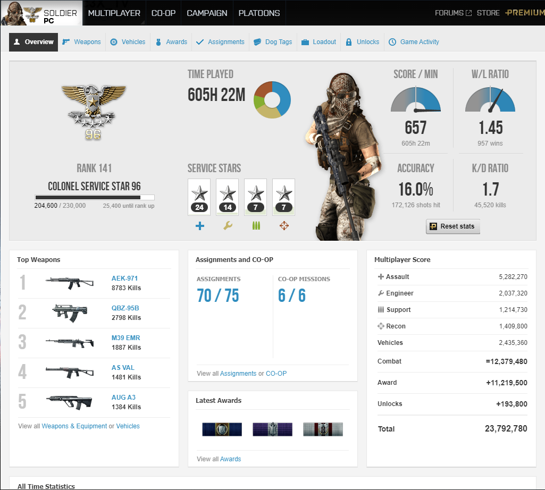Click the Weapons crossed-rifles tab icon

[66, 41]
